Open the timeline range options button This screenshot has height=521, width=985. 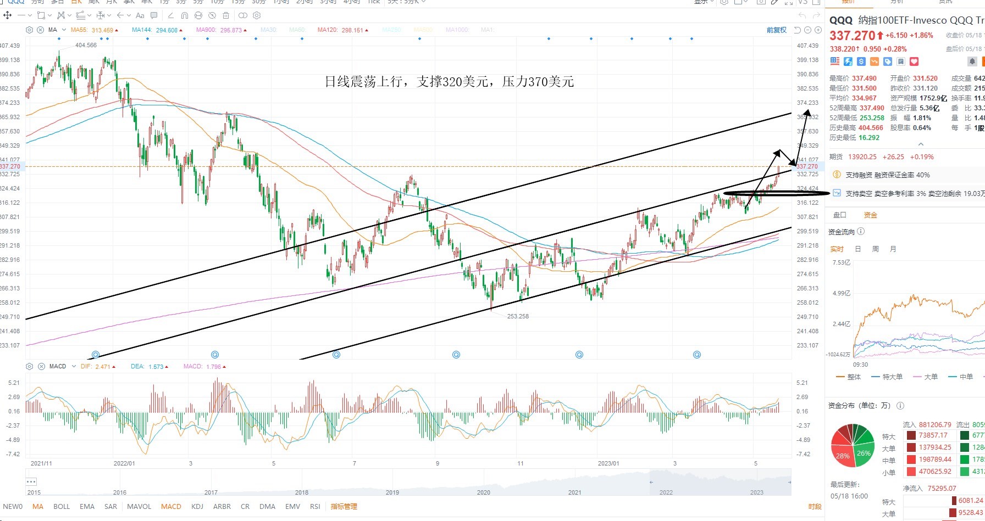pos(31,481)
